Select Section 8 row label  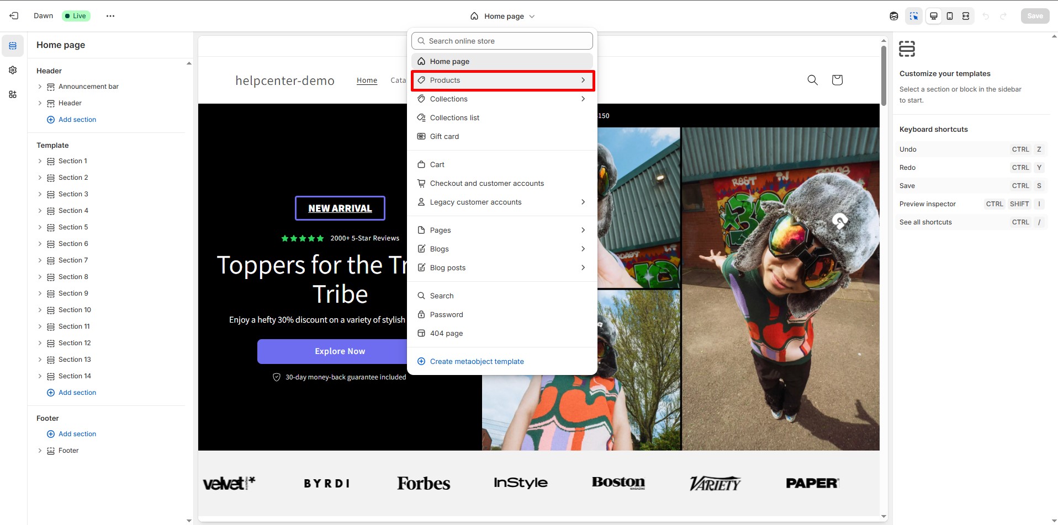coord(73,277)
